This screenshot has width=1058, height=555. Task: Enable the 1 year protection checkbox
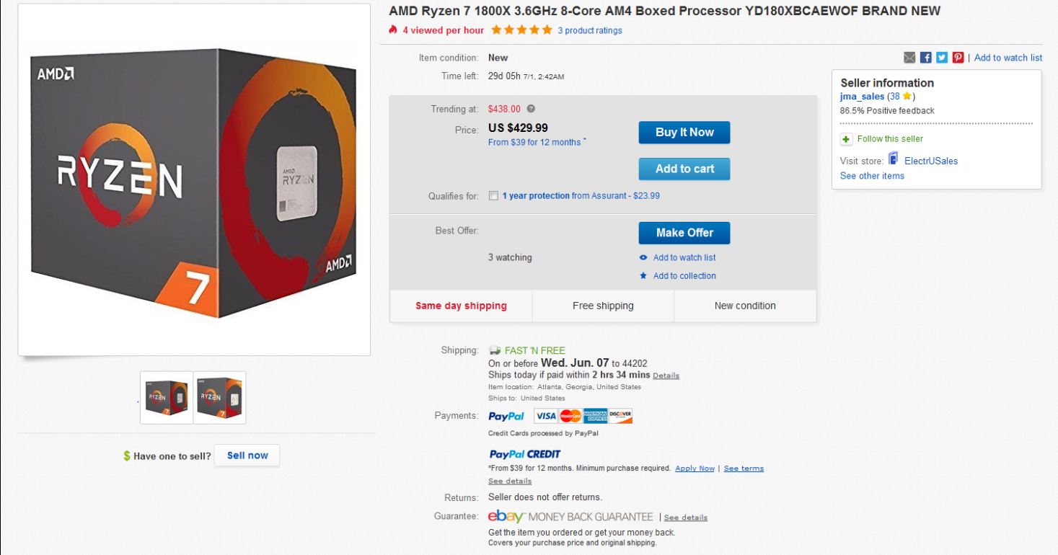pos(493,196)
